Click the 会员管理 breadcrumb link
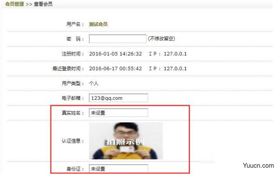The image size is (278, 175). coord(14,4)
